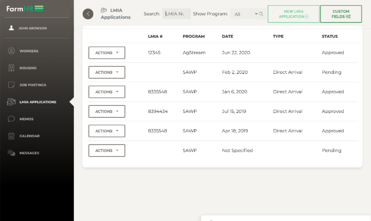This screenshot has height=221, width=371.
Task: Open Workers section in sidebar
Action: point(29,51)
